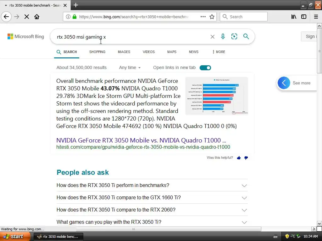
Task: Open visual search camera icon
Action: point(234,36)
